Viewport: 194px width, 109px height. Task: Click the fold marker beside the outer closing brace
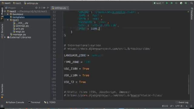pyautogui.click(x=63, y=35)
